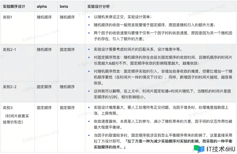
Task: Click the "实验顺序设计" column header
Action: click(14, 6)
